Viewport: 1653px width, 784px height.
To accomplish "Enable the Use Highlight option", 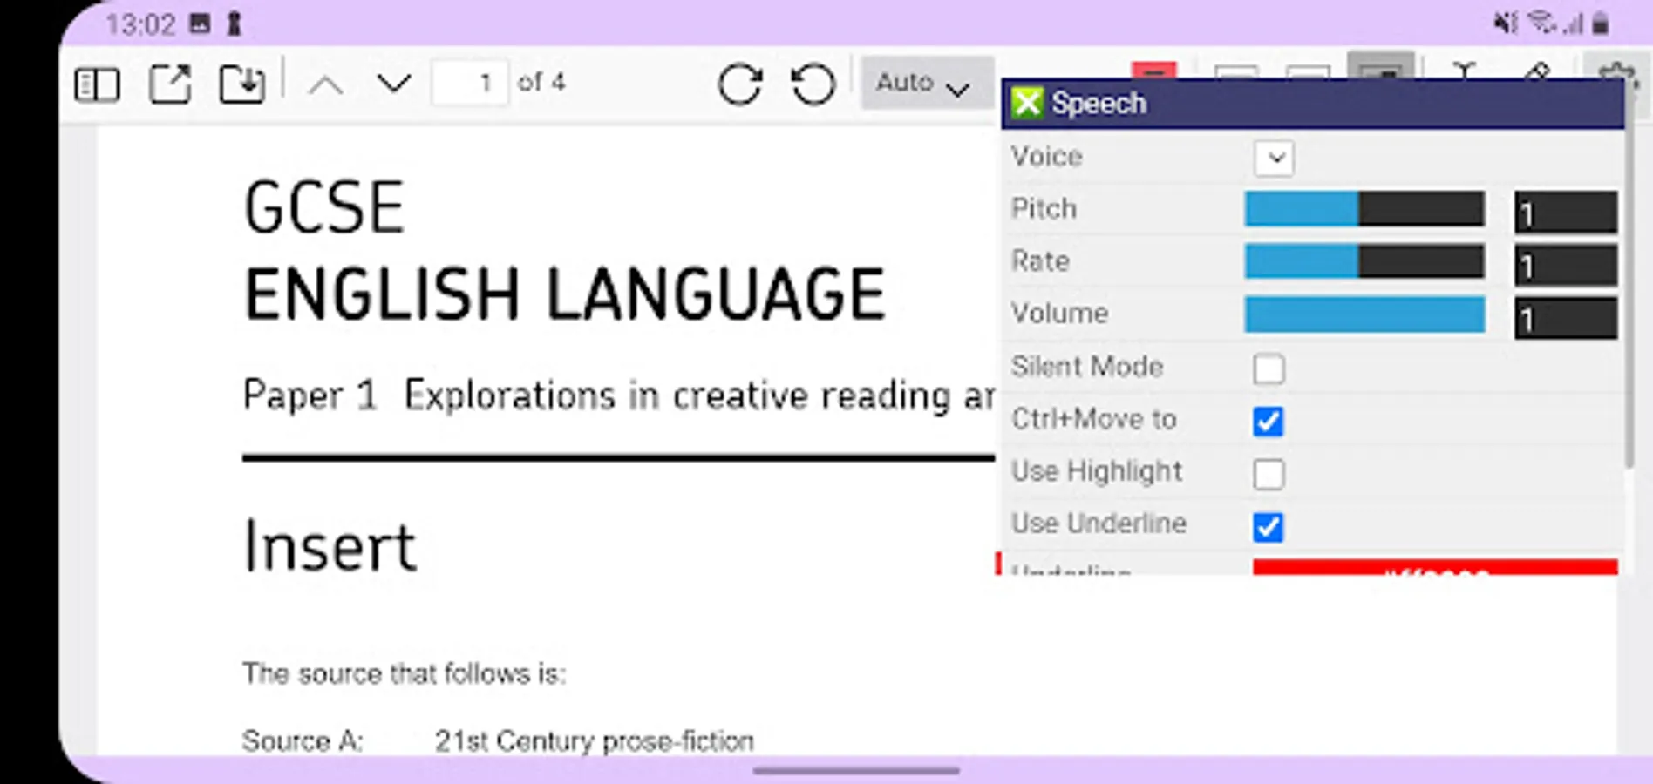I will pos(1269,474).
